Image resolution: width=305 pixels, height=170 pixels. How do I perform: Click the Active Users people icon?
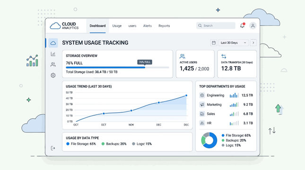[182, 56]
